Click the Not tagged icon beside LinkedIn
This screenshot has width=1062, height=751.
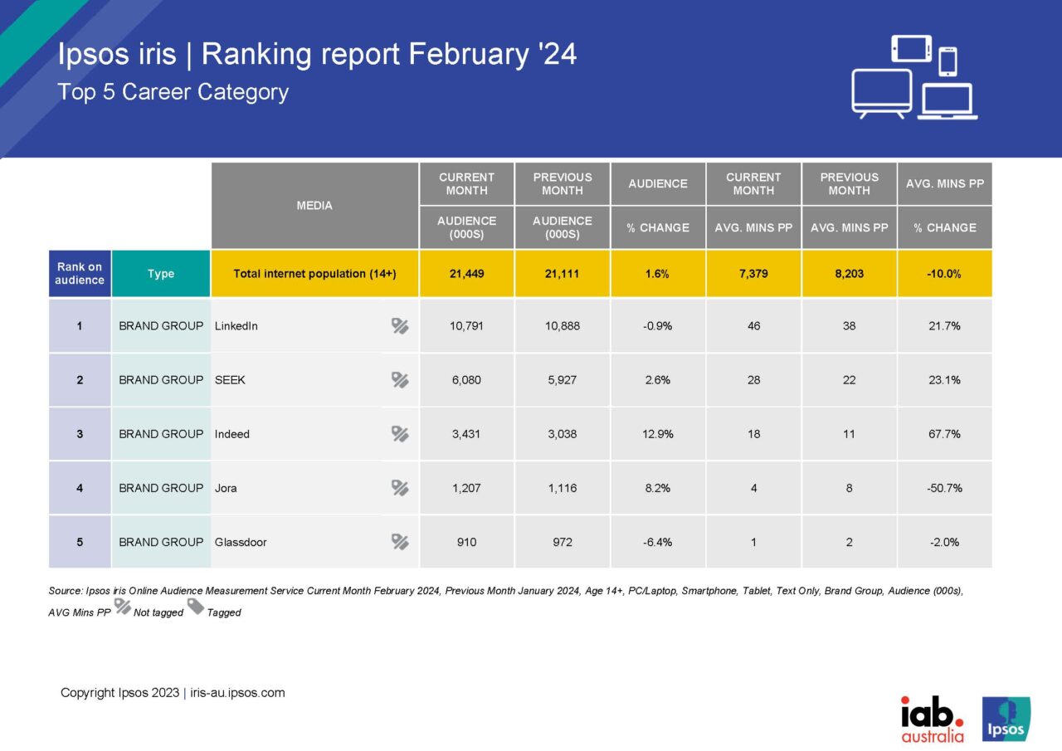pos(401,326)
